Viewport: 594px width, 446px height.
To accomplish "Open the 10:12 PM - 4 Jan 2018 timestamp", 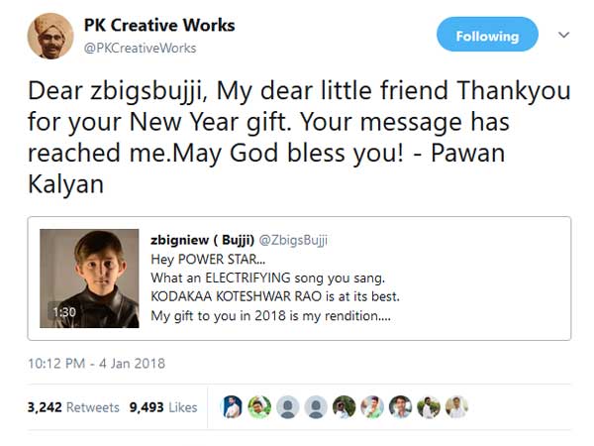I will [x=97, y=363].
